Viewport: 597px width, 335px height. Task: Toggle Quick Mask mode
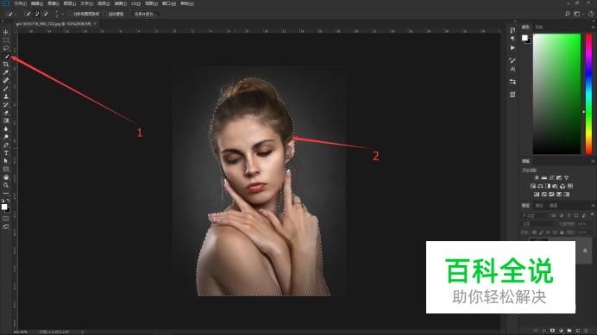pos(6,219)
